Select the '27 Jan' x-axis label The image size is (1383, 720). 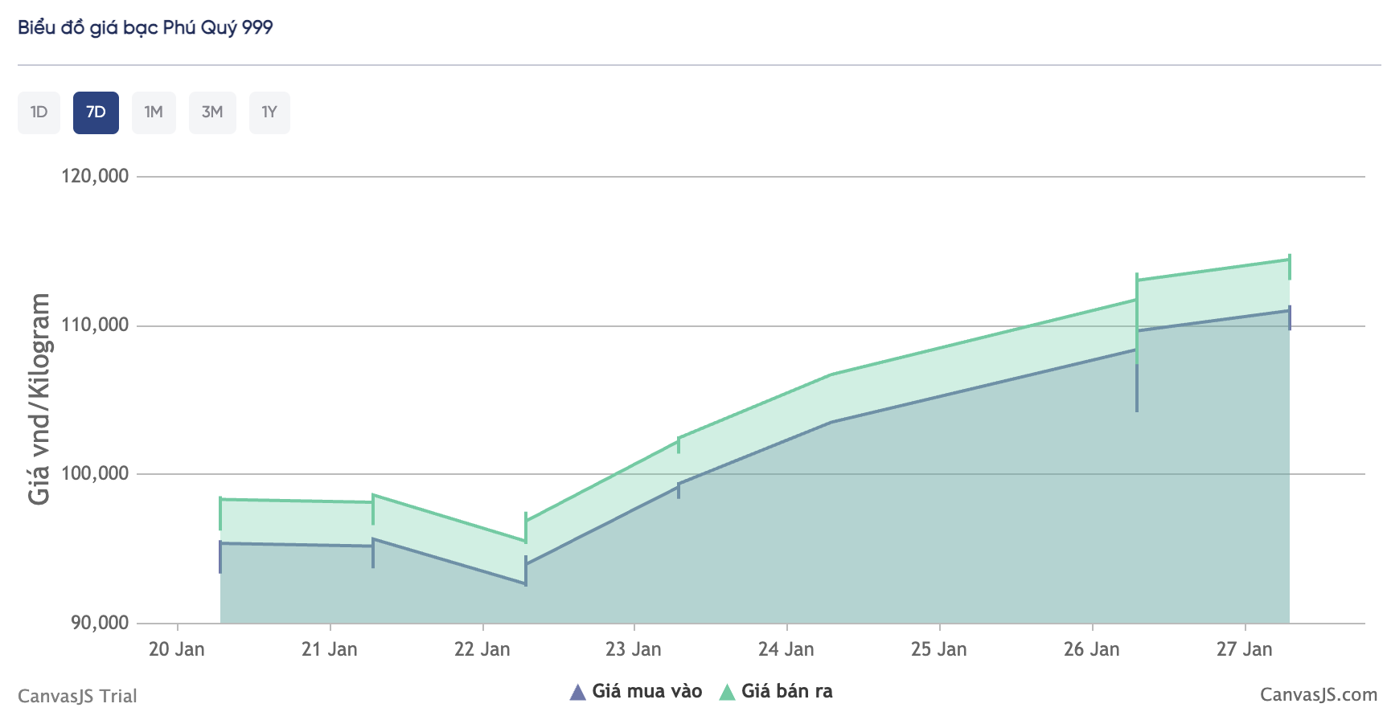click(1244, 649)
